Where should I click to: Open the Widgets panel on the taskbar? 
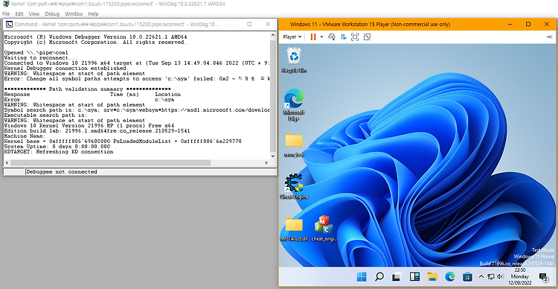point(414,276)
